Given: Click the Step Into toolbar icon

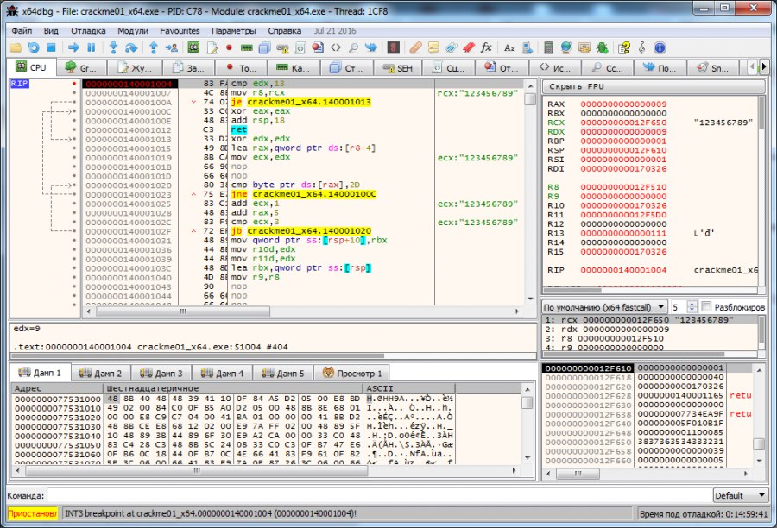Looking at the screenshot, I should (x=113, y=47).
